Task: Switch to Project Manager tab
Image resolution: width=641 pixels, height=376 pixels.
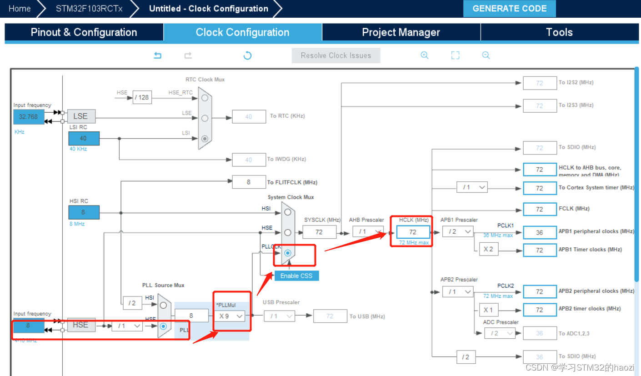Action: [x=401, y=32]
